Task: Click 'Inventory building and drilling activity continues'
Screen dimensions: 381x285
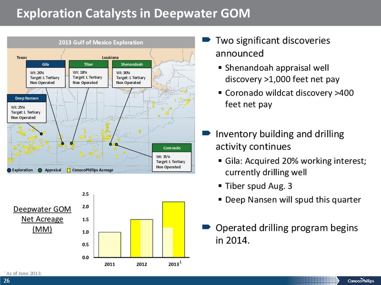Action: click(280, 140)
